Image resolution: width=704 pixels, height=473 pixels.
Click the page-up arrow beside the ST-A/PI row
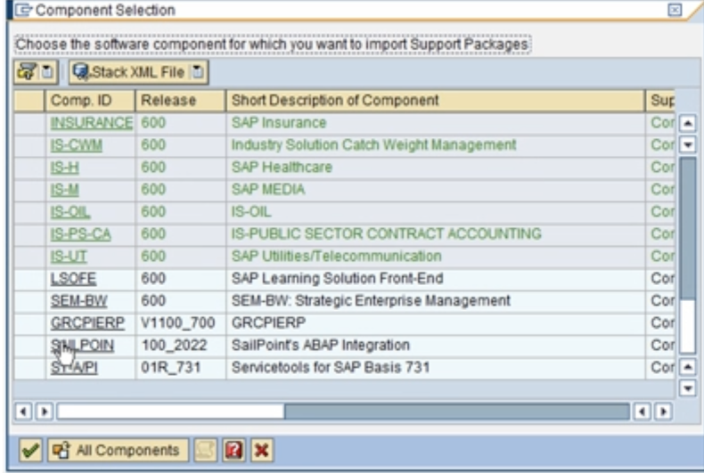tap(688, 367)
